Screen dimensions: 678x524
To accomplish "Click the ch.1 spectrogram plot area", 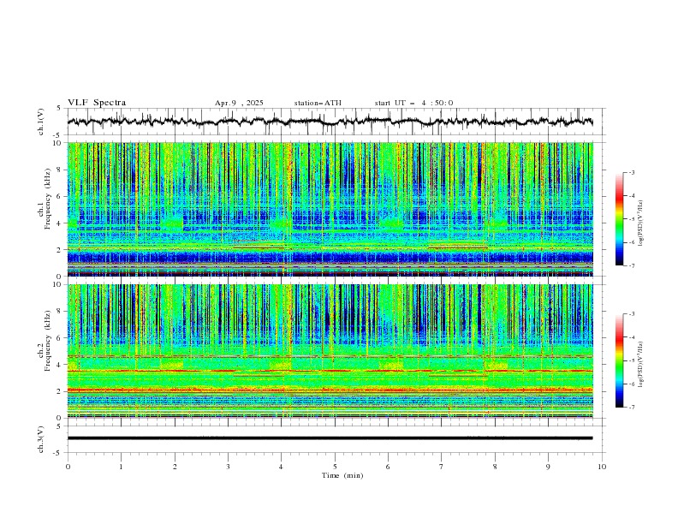I will click(330, 209).
